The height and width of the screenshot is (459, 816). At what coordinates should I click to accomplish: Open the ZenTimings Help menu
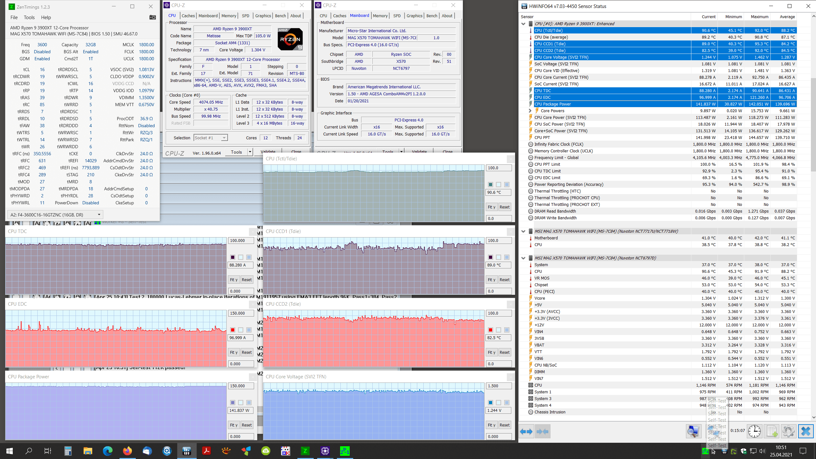pyautogui.click(x=46, y=18)
